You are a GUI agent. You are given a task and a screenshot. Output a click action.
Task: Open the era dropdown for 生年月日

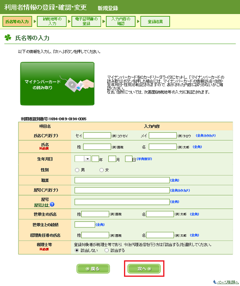[83, 159]
